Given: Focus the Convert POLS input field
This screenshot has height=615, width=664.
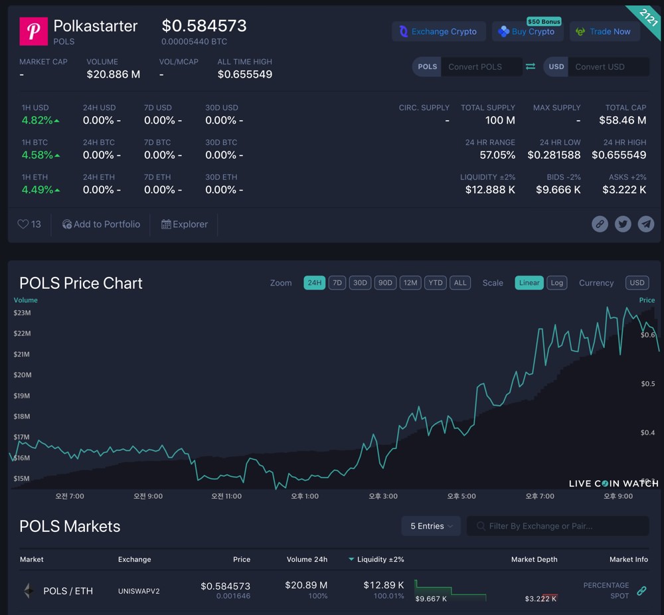Looking at the screenshot, I should (x=481, y=66).
